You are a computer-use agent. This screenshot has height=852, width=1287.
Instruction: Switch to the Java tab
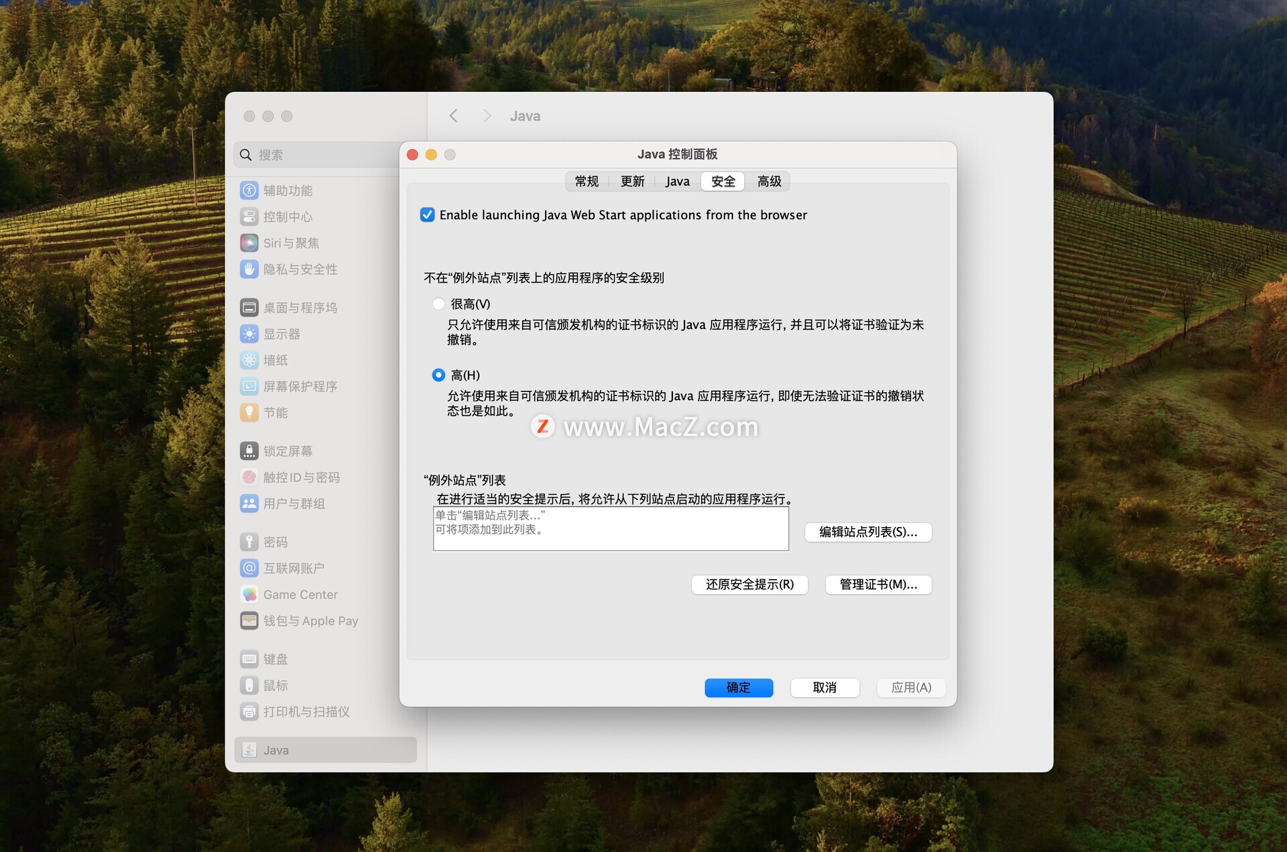pyautogui.click(x=678, y=181)
